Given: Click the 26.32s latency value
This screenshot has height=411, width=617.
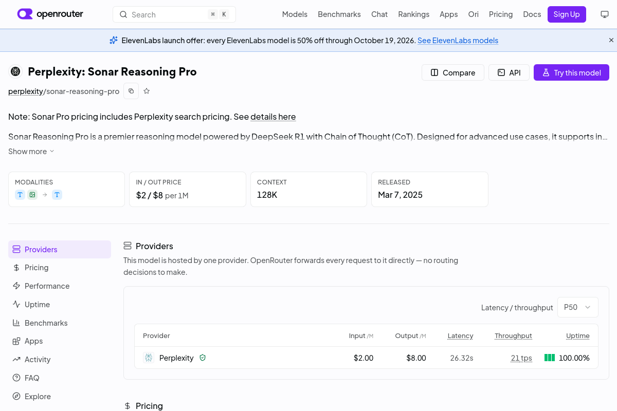Looking at the screenshot, I should (x=462, y=358).
